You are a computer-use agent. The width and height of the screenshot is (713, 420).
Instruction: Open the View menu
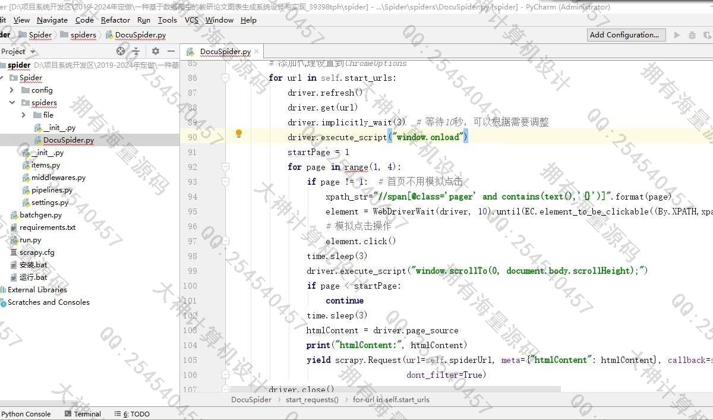[x=21, y=20]
